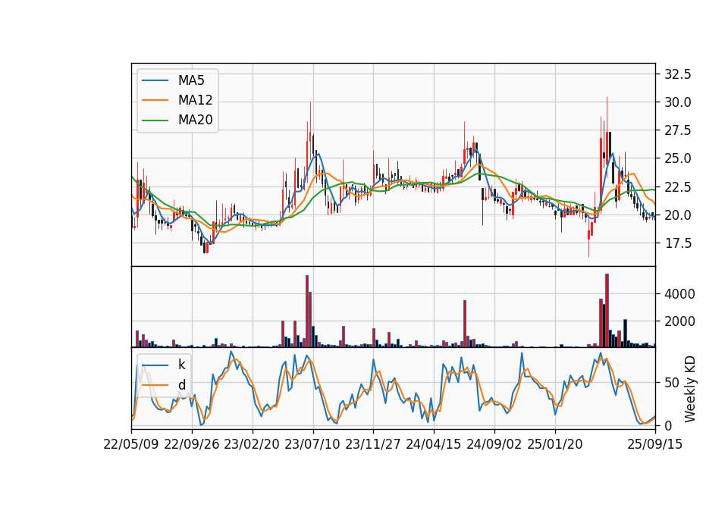
Task: Click the 23/02/20 date tick label
Action: [252, 444]
